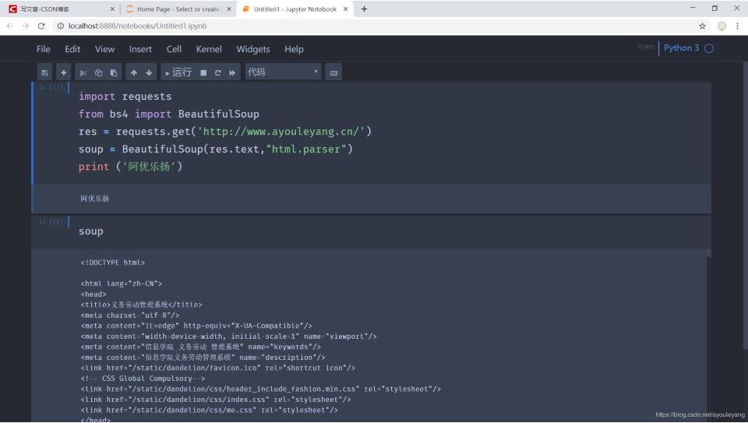Switch to the Home Page browser tab

(x=178, y=9)
